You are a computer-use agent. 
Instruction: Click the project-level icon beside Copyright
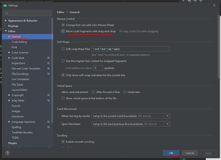(x=49, y=95)
